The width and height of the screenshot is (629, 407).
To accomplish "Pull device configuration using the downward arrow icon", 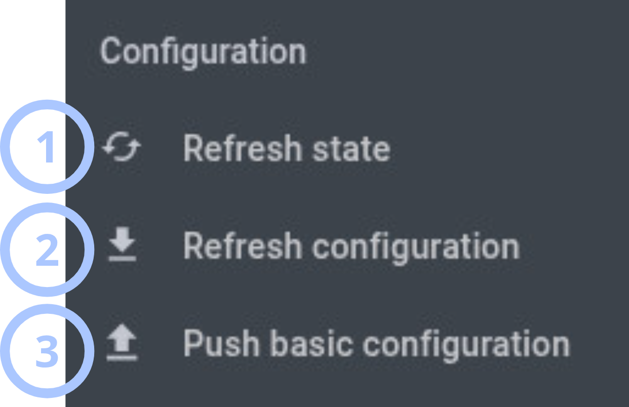I will [x=122, y=246].
